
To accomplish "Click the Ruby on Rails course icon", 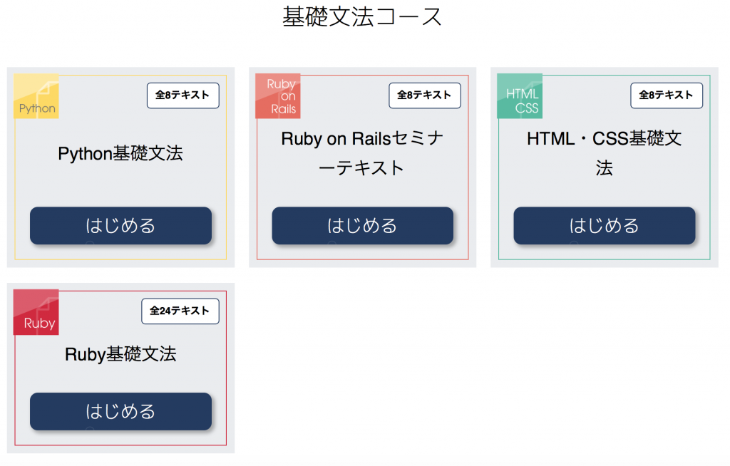I will coord(278,96).
